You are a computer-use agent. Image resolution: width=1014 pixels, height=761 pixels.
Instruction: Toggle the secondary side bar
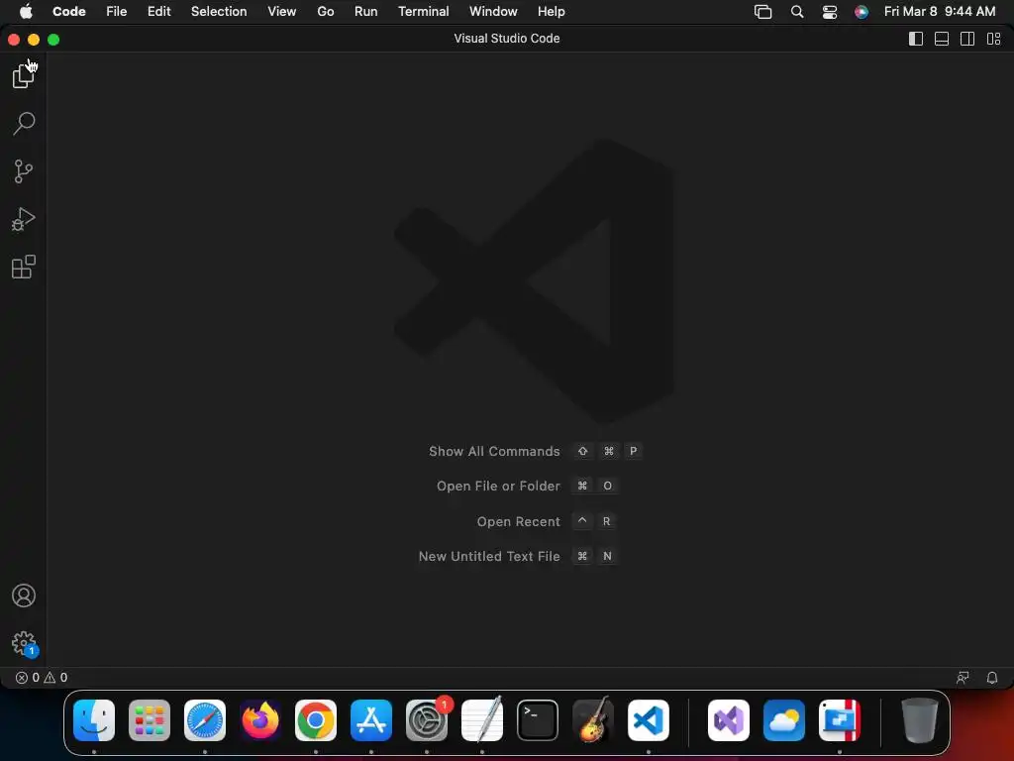[966, 39]
